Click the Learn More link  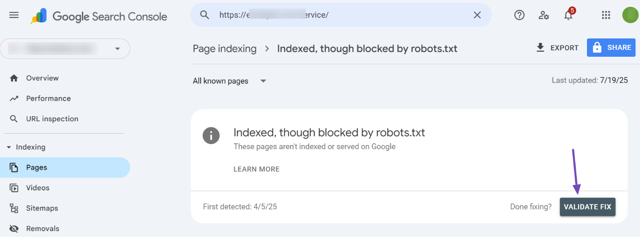coord(256,169)
